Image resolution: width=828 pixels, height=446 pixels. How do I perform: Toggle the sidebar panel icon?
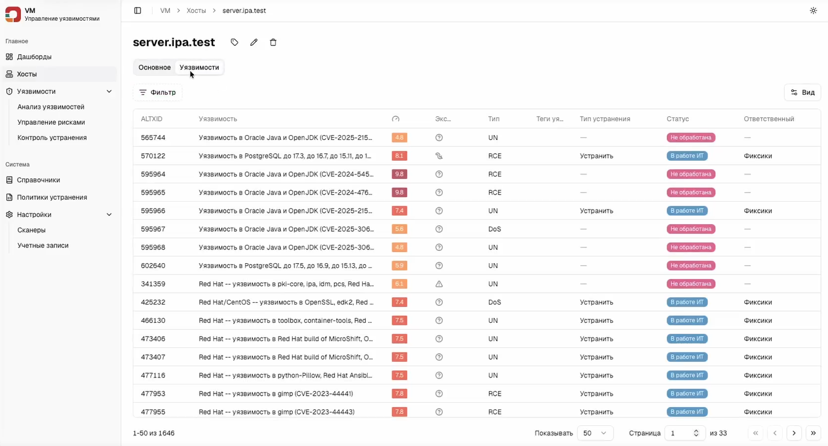tap(138, 10)
